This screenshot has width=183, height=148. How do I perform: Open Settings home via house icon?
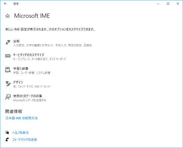point(7,16)
